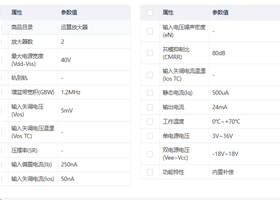Screen dimensions: 280x200
Task: Click the 40V max supply width value
Action: tap(66, 60)
